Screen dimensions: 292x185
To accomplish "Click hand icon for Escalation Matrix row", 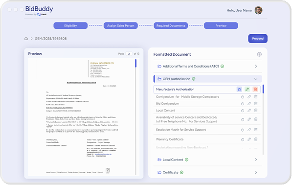I will click(243, 130).
